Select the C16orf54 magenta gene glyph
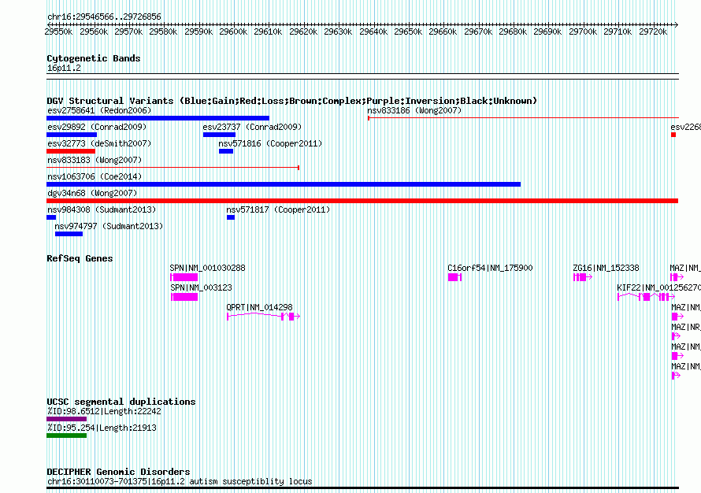The height and width of the screenshot is (493, 701). point(454,277)
